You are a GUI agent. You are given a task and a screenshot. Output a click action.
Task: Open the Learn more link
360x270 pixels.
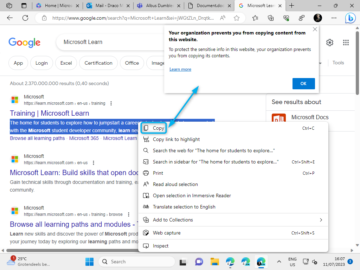click(180, 69)
